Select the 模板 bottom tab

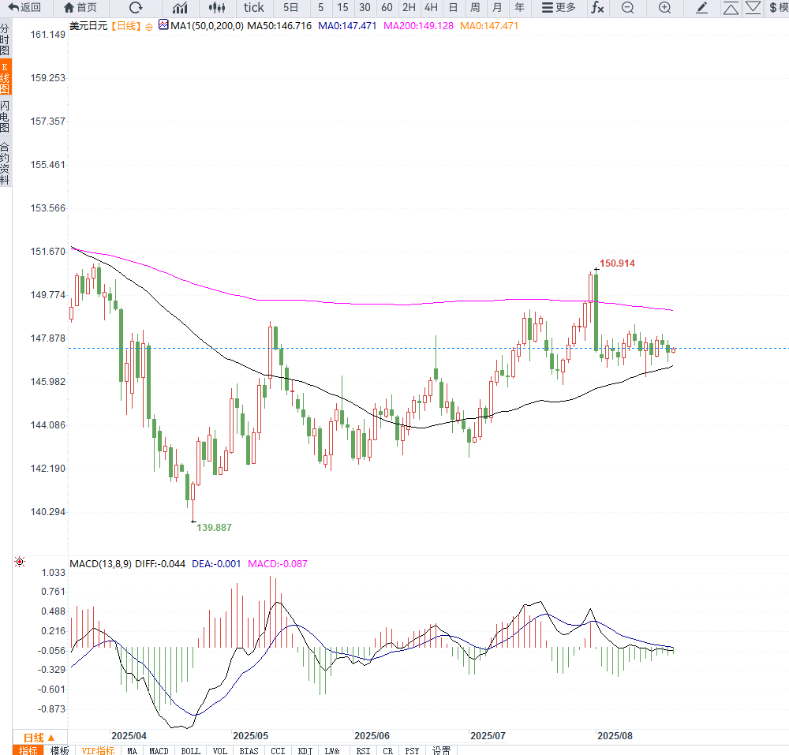pos(59,750)
